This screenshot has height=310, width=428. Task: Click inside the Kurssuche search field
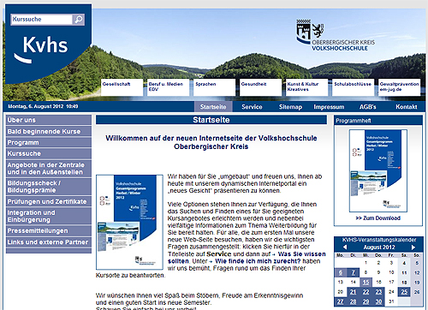(x=42, y=20)
